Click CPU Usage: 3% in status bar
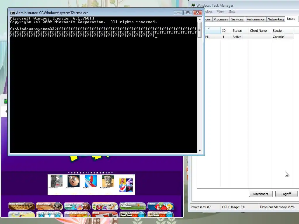This screenshot has height=224, width=299. 234,207
